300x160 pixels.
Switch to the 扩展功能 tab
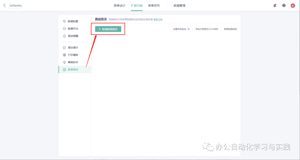click(x=137, y=6)
